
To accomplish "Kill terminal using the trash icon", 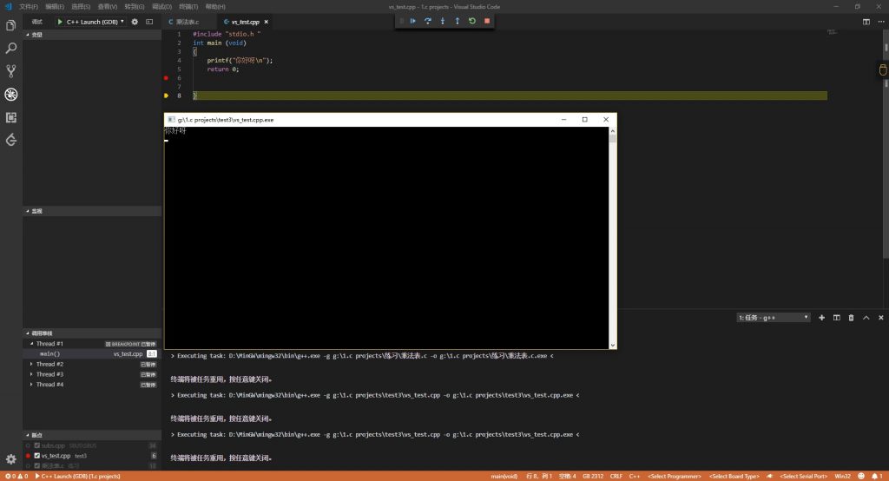I will pyautogui.click(x=851, y=318).
